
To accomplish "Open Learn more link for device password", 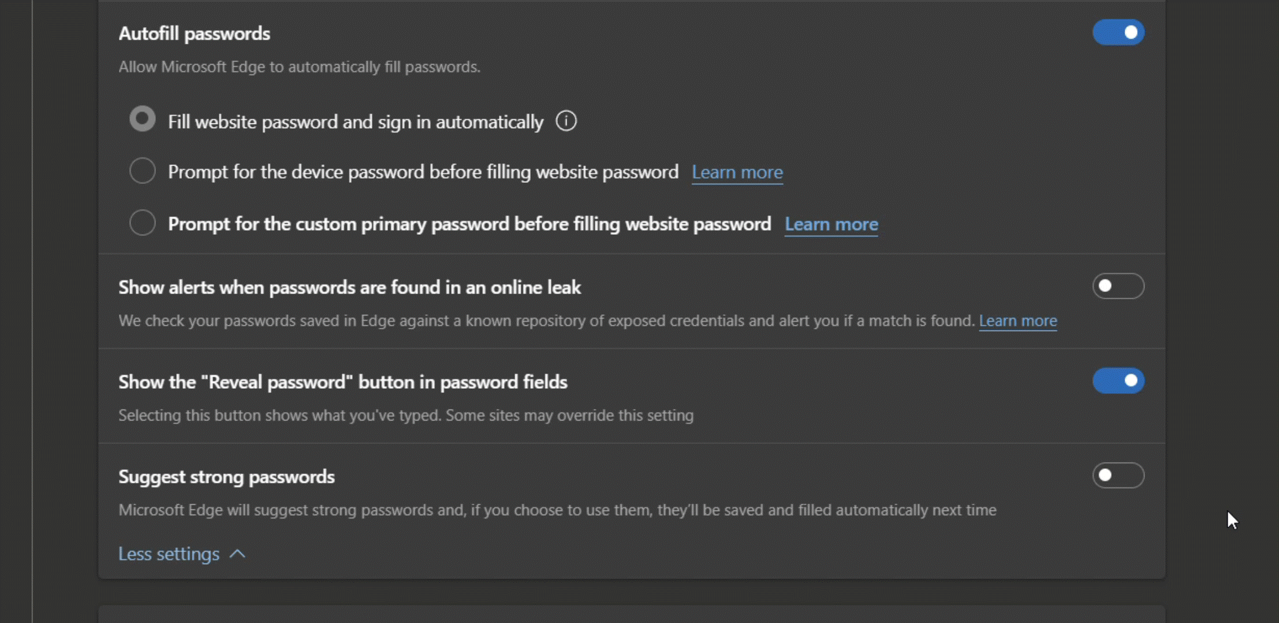I will point(737,172).
